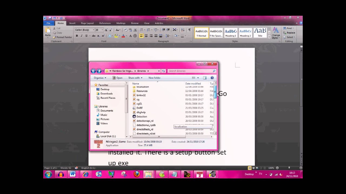The width and height of the screenshot is (346, 194).
Task: Grow the font size
Action: [106, 30]
